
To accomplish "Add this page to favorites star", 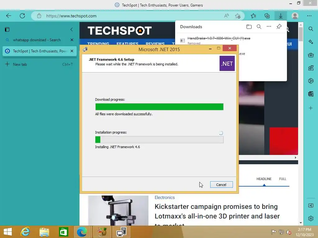I will click(x=238, y=16).
